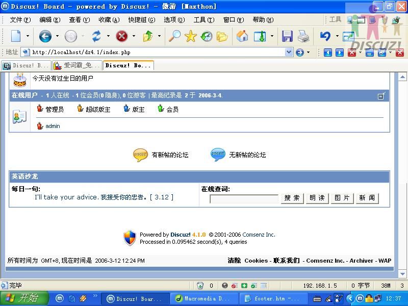
Task: Click the 新闻 button
Action: [x=367, y=198]
